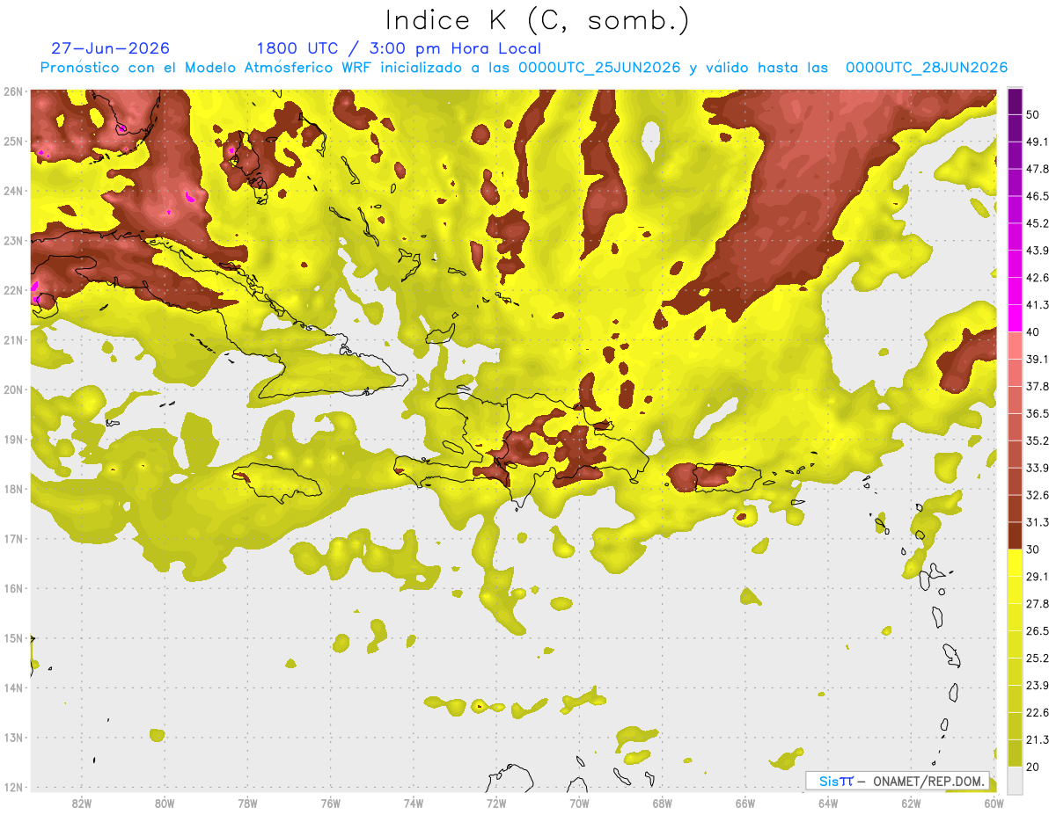1056x815 pixels.
Task: Click the '80W' longitude label
Action: pyautogui.click(x=165, y=804)
